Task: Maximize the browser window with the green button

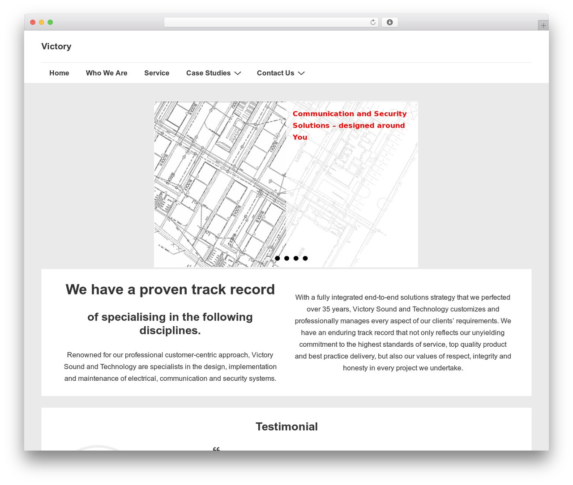Action: pyautogui.click(x=50, y=22)
